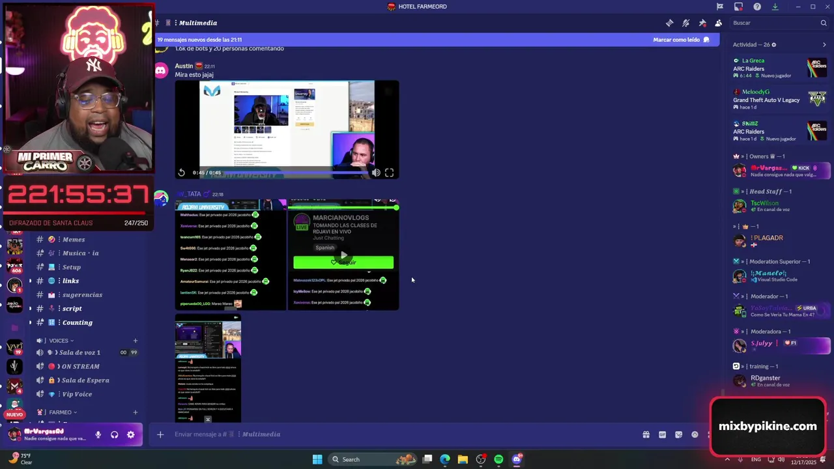This screenshot has height=469, width=834.
Task: Open the RDJAVI UNIVERSITY chat screenshot
Action: tap(231, 255)
